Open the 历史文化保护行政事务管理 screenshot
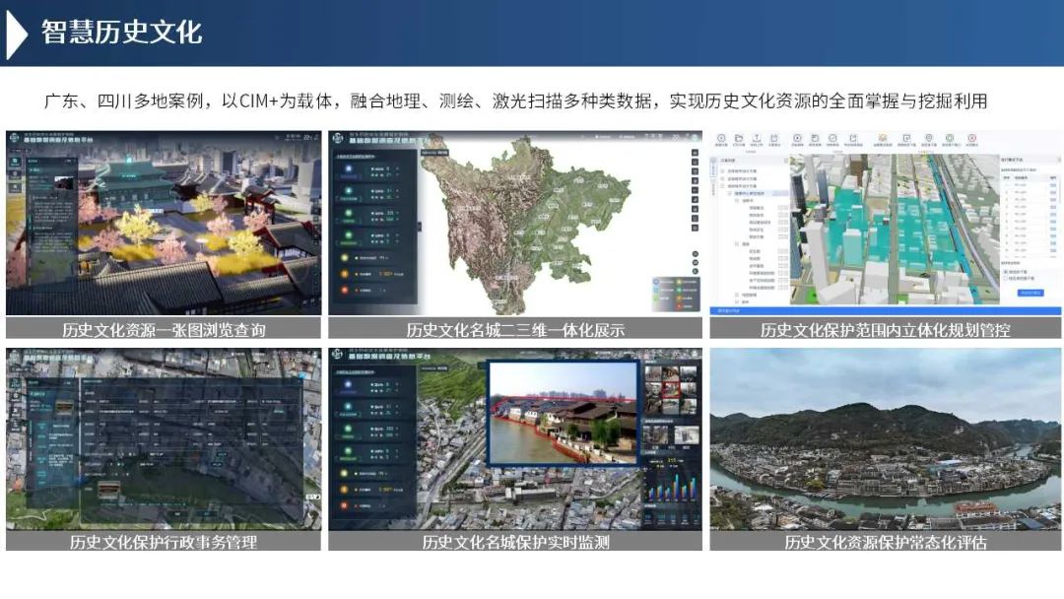Image resolution: width=1064 pixels, height=599 pixels. click(164, 438)
